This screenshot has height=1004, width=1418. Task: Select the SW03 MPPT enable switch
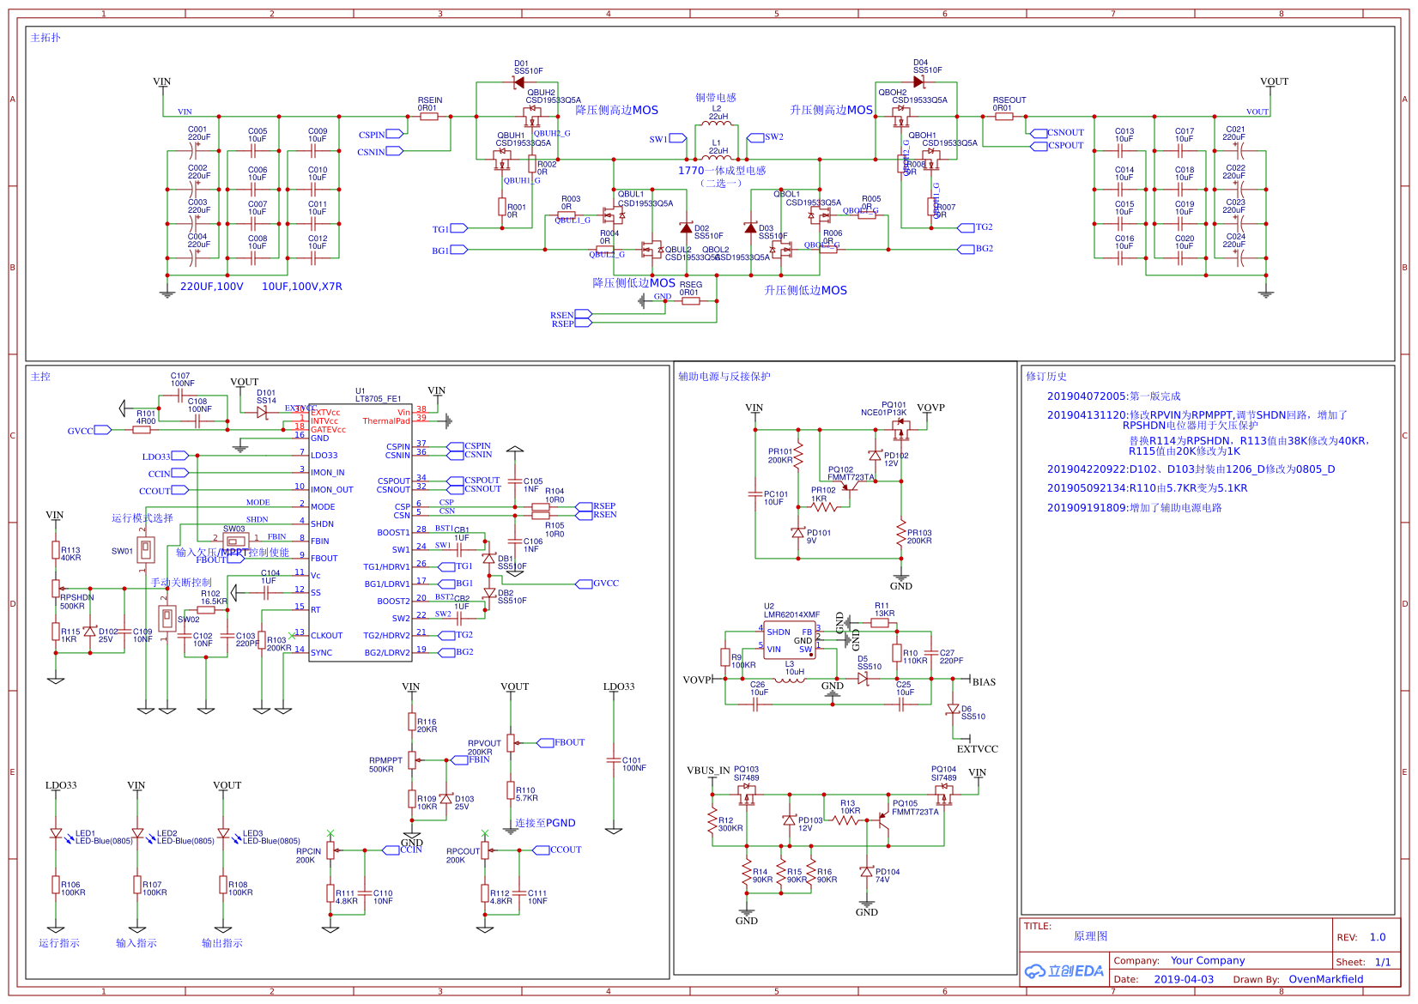(235, 541)
